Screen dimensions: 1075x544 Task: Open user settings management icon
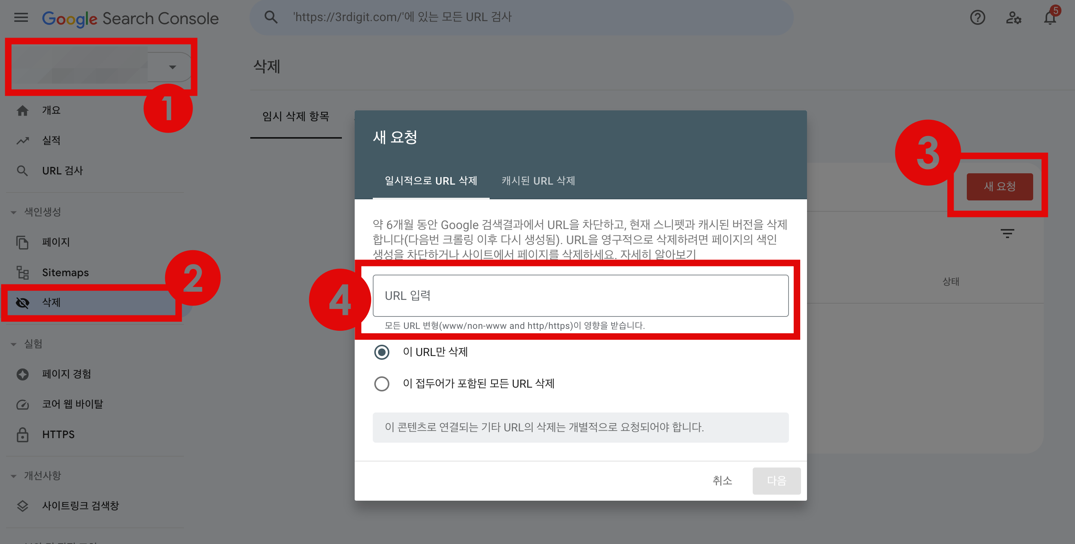click(x=1013, y=18)
